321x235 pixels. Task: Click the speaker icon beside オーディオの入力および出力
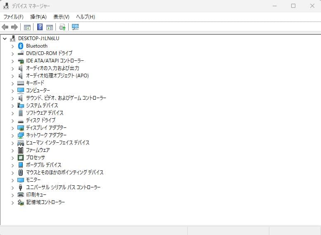point(20,68)
